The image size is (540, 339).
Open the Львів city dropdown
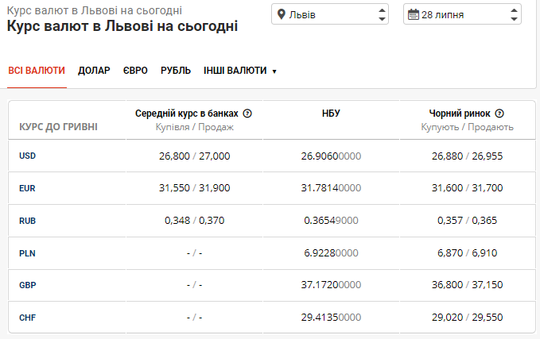click(x=330, y=14)
